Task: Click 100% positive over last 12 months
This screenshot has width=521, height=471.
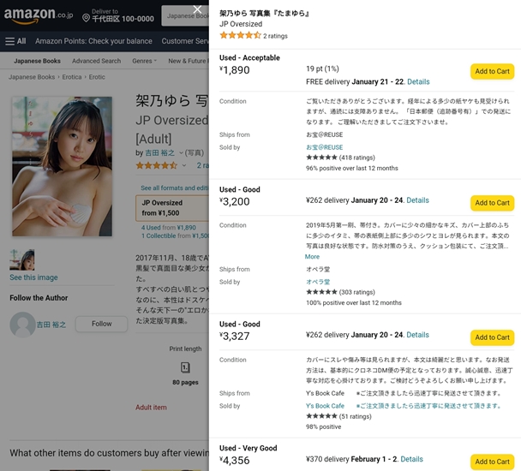Action: click(x=354, y=302)
